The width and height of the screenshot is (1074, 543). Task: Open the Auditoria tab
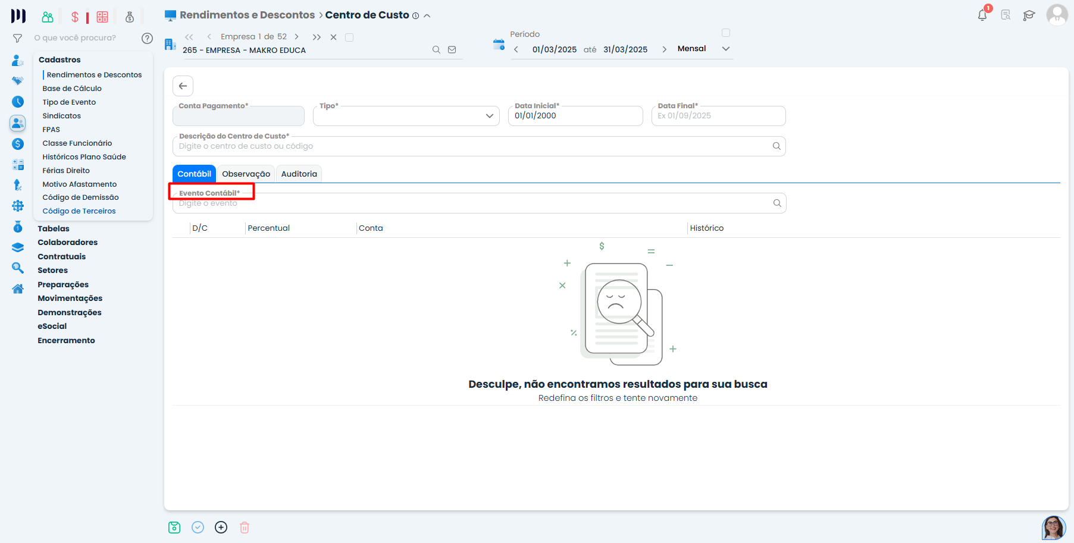[299, 174]
